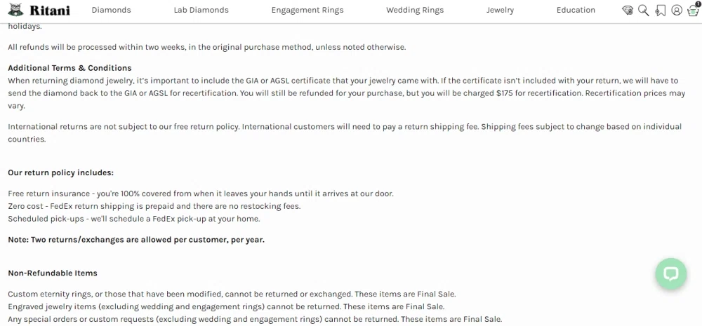Click the Non-Refundable Items heading
Image resolution: width=702 pixels, height=326 pixels.
(x=53, y=273)
